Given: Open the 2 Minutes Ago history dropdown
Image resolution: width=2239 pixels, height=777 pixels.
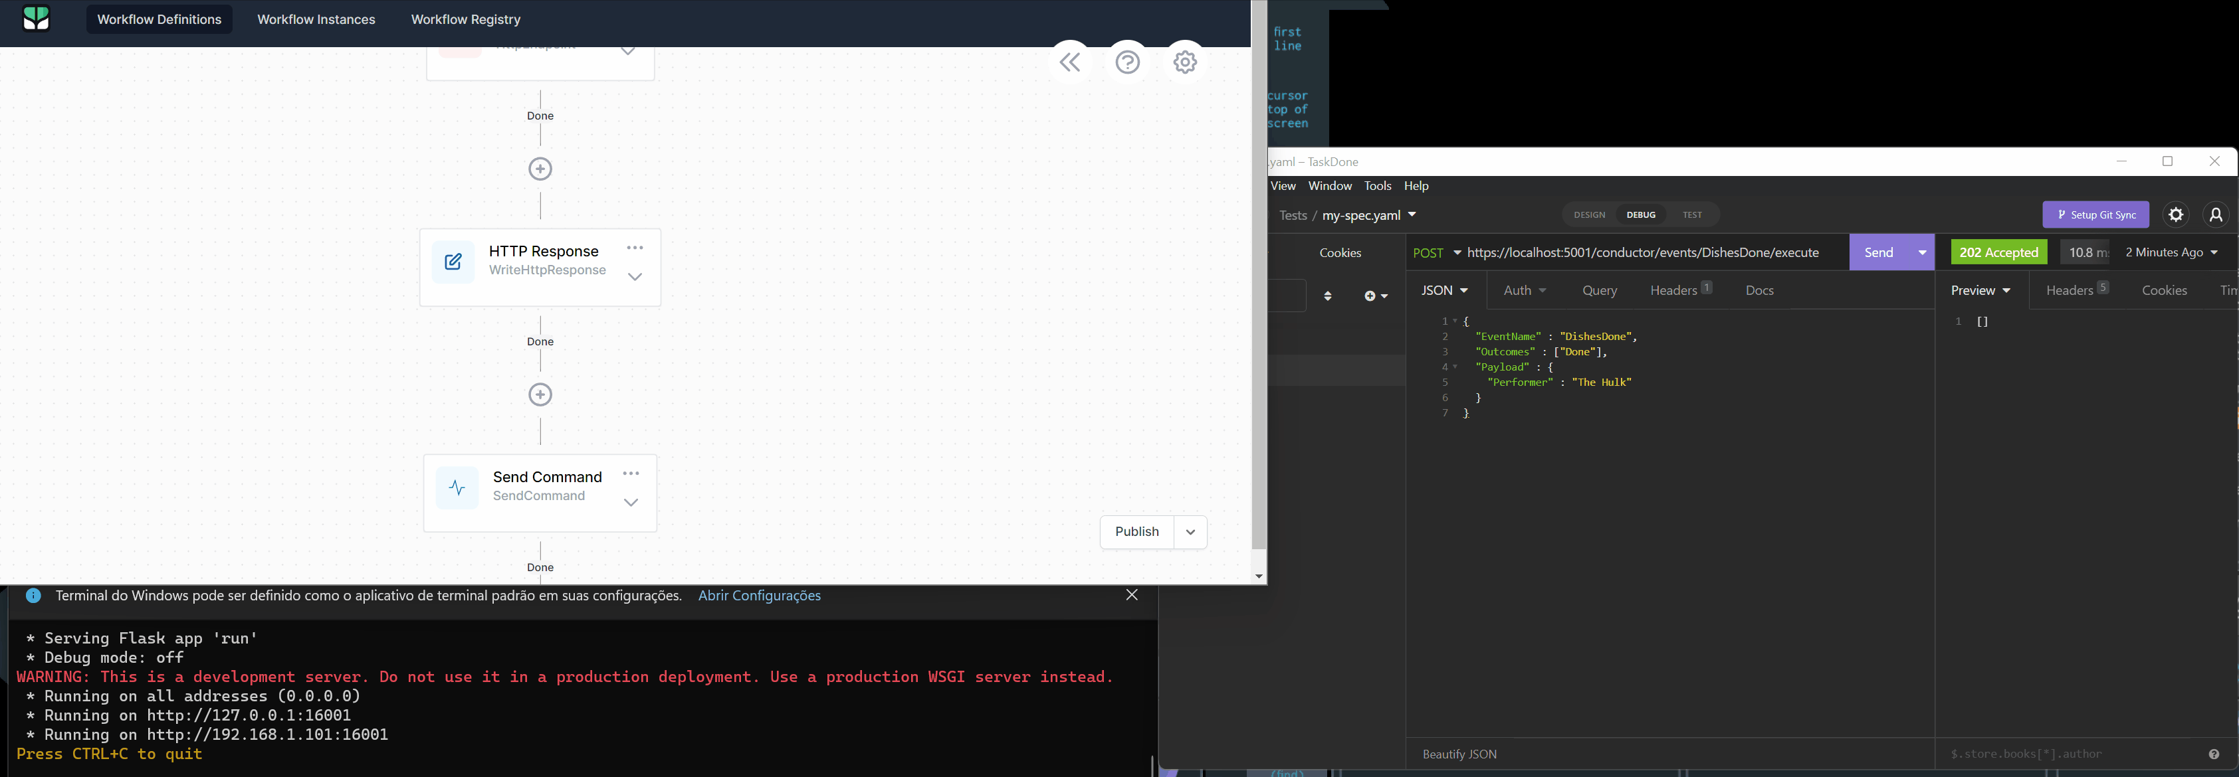Looking at the screenshot, I should [x=2171, y=252].
